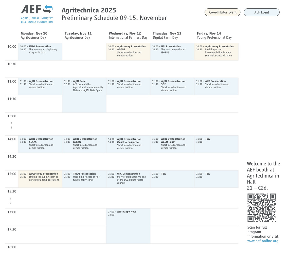Image resolution: width=289 pixels, height=258 pixels.
Task: Open the www.aef-online.org link
Action: click(x=263, y=241)
